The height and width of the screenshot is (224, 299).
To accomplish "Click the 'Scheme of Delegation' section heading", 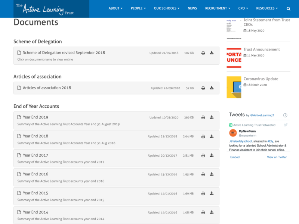I will pyautogui.click(x=38, y=42).
